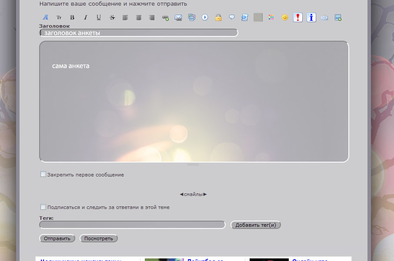The image size is (394, 261).
Task: Click the red exclamation mark button
Action: point(298,17)
